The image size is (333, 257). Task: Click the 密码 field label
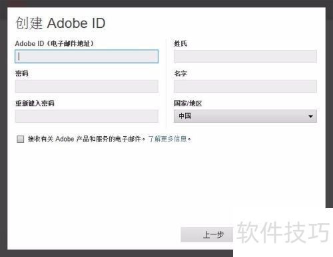tap(22, 74)
